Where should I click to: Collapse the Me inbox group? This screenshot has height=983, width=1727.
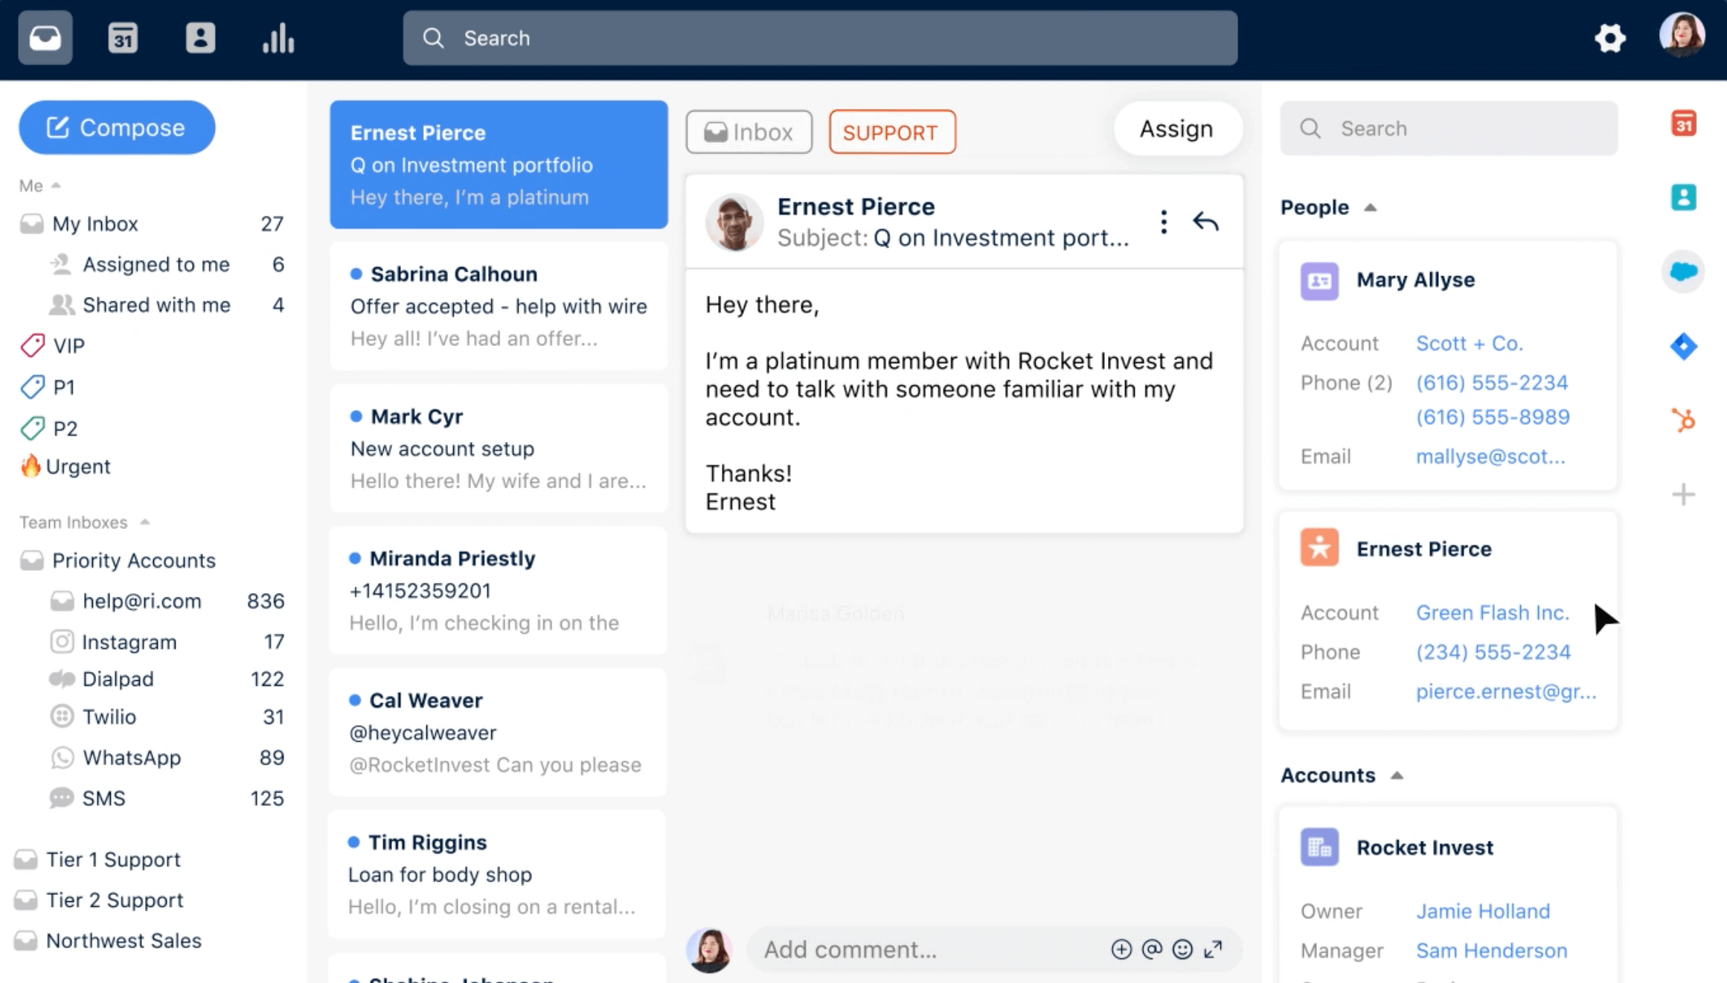[x=56, y=186]
